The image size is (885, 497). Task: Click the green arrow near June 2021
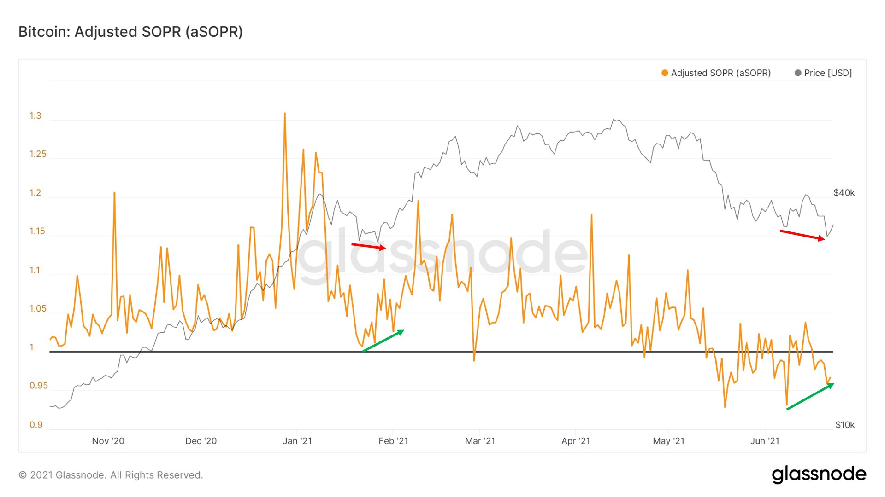(x=810, y=397)
